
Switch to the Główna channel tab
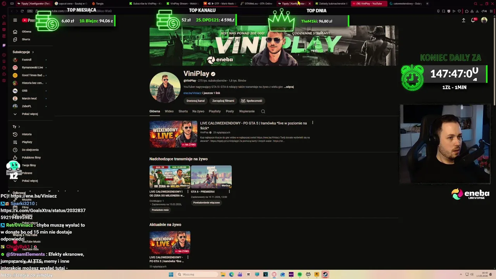[155, 111]
